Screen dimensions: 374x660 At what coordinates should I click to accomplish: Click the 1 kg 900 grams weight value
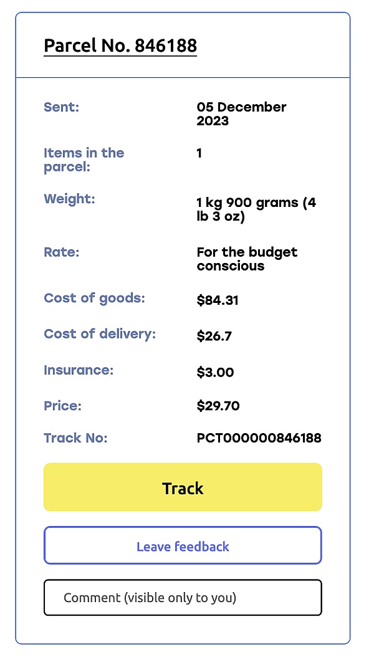pyautogui.click(x=256, y=210)
